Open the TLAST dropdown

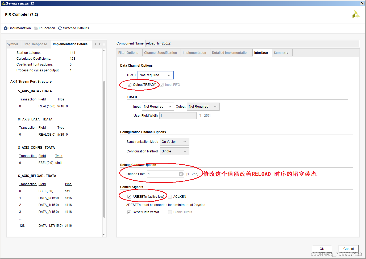click(x=156, y=75)
